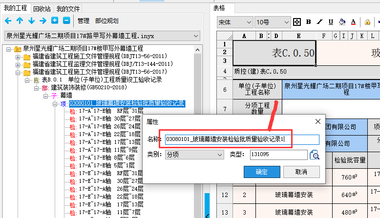The image size is (380, 218).
Task: Click the magnifier lookup icon beside 类型
Action: 316,155
